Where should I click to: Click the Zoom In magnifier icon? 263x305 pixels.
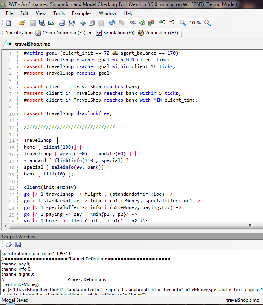[183, 23]
